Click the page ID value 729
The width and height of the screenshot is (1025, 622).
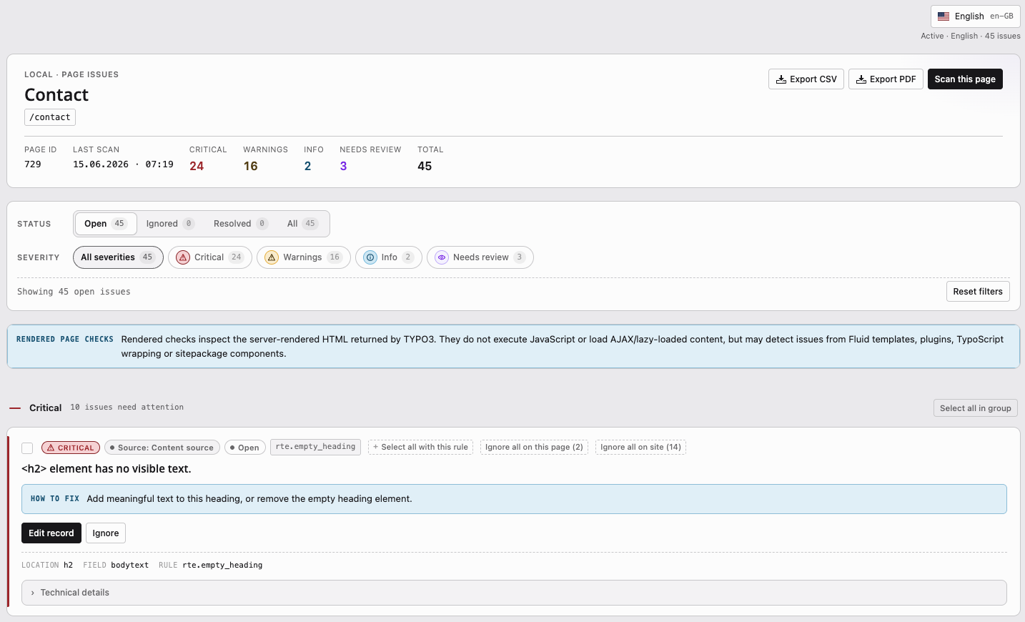point(33,164)
